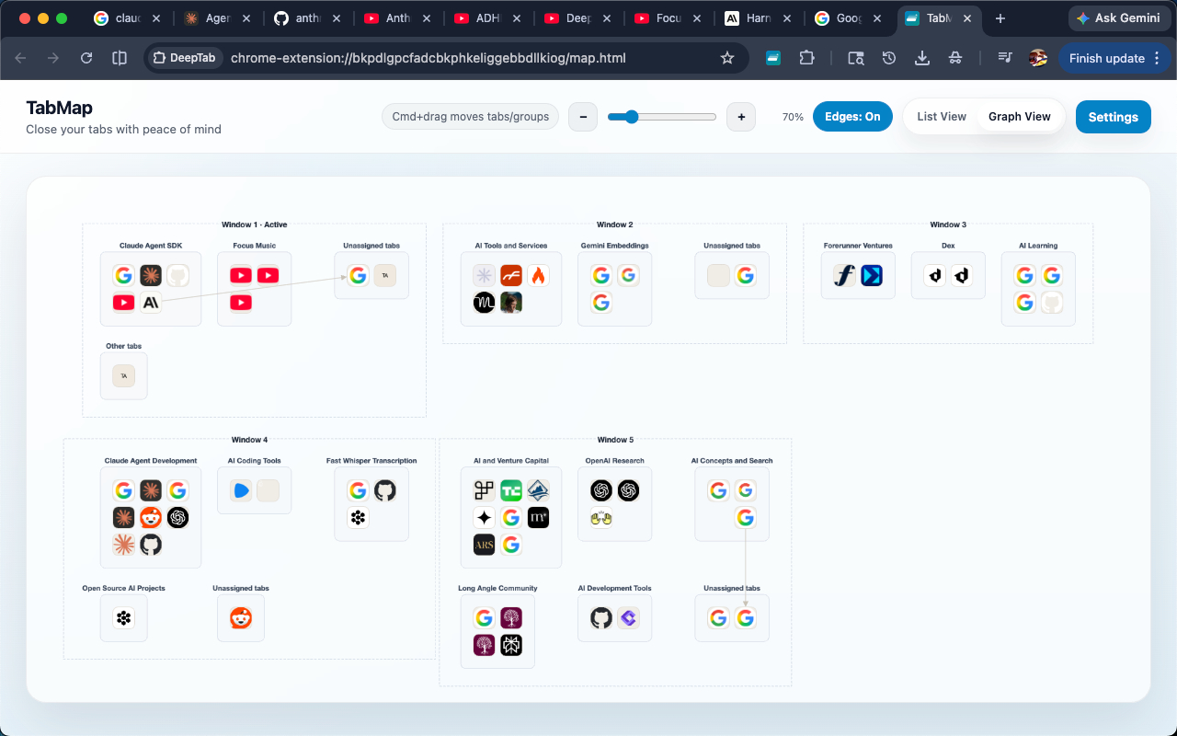
Task: Click the blue arrow icon in Forerunner Ventures
Action: [872, 275]
